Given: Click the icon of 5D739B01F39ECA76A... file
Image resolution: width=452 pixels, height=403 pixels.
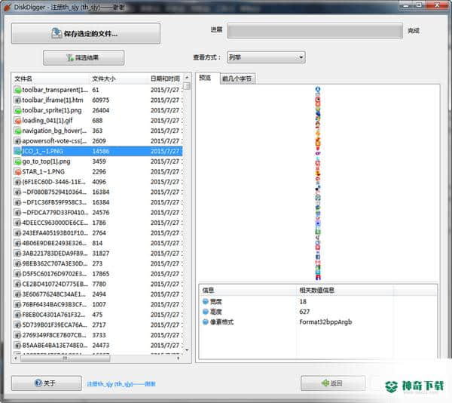Looking at the screenshot, I should [17, 325].
